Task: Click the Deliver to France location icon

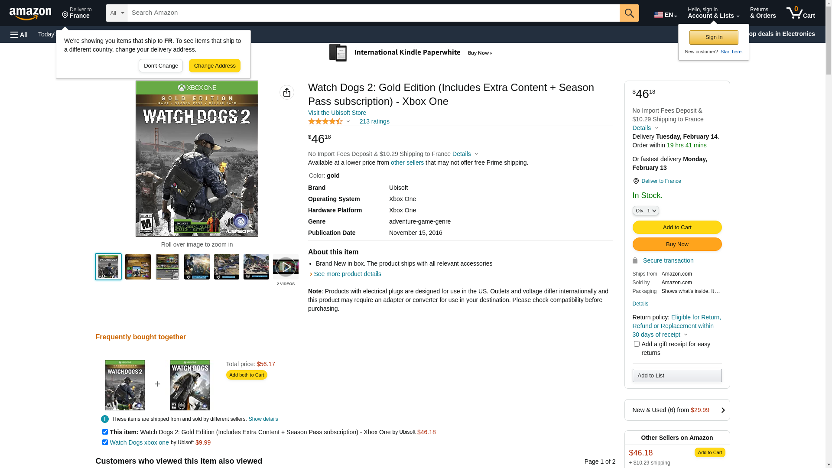Action: [636, 181]
